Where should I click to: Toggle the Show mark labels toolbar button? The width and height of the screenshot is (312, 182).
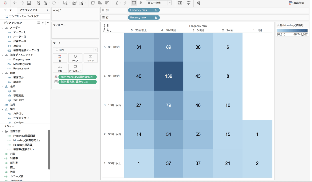(134, 3)
